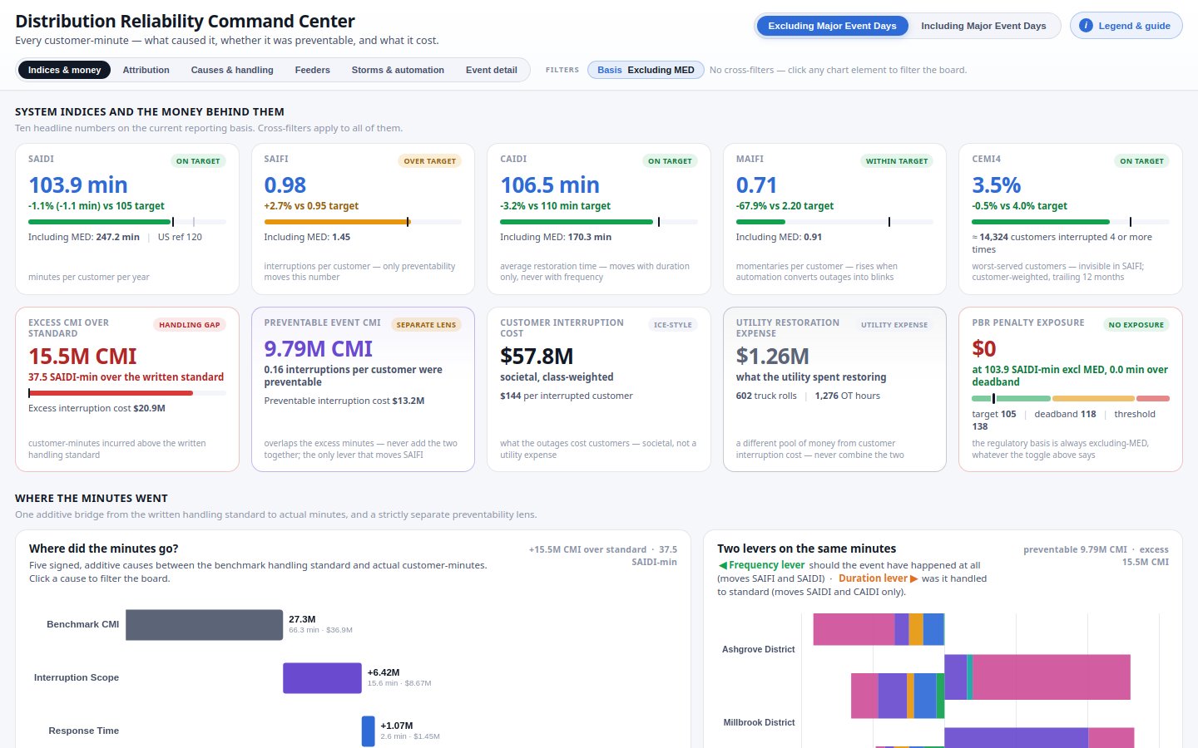
Task: Click the SAIFI value 0.98
Action: click(x=285, y=185)
